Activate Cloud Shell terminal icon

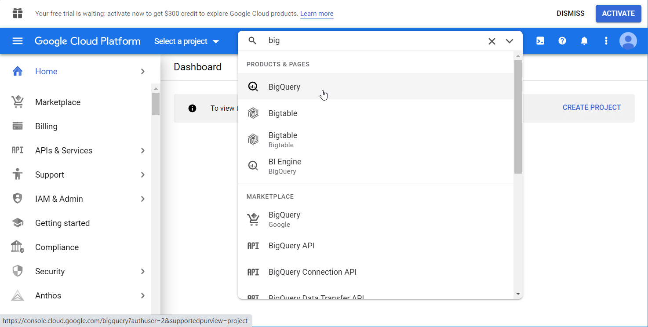click(540, 41)
